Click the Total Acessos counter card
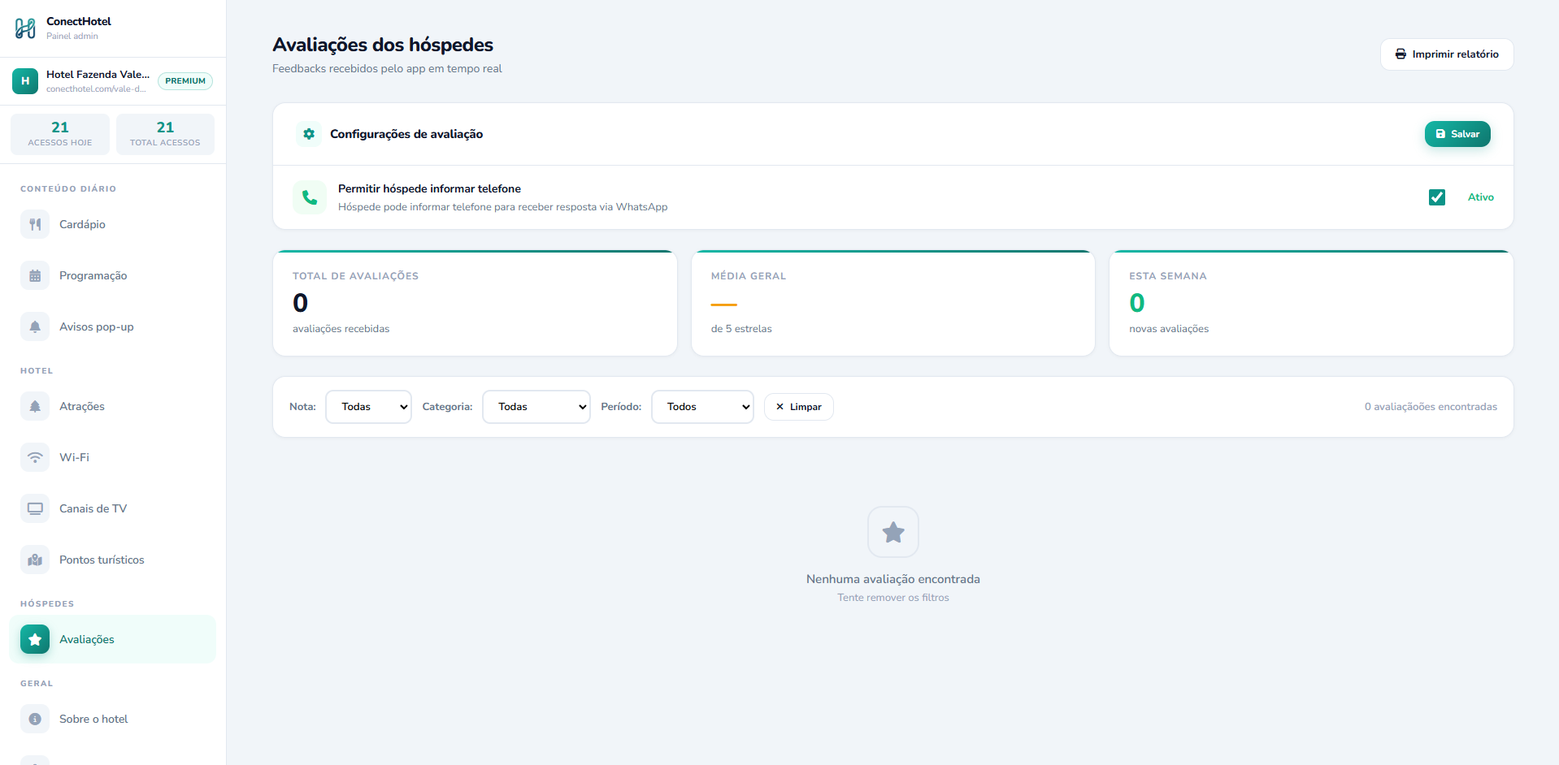1559x765 pixels. [165, 134]
